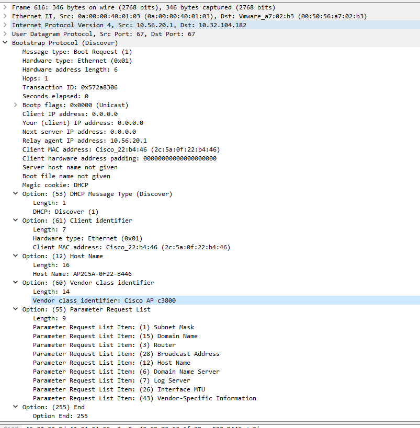Select 'Hardware address length: 6' field

(x=70, y=70)
